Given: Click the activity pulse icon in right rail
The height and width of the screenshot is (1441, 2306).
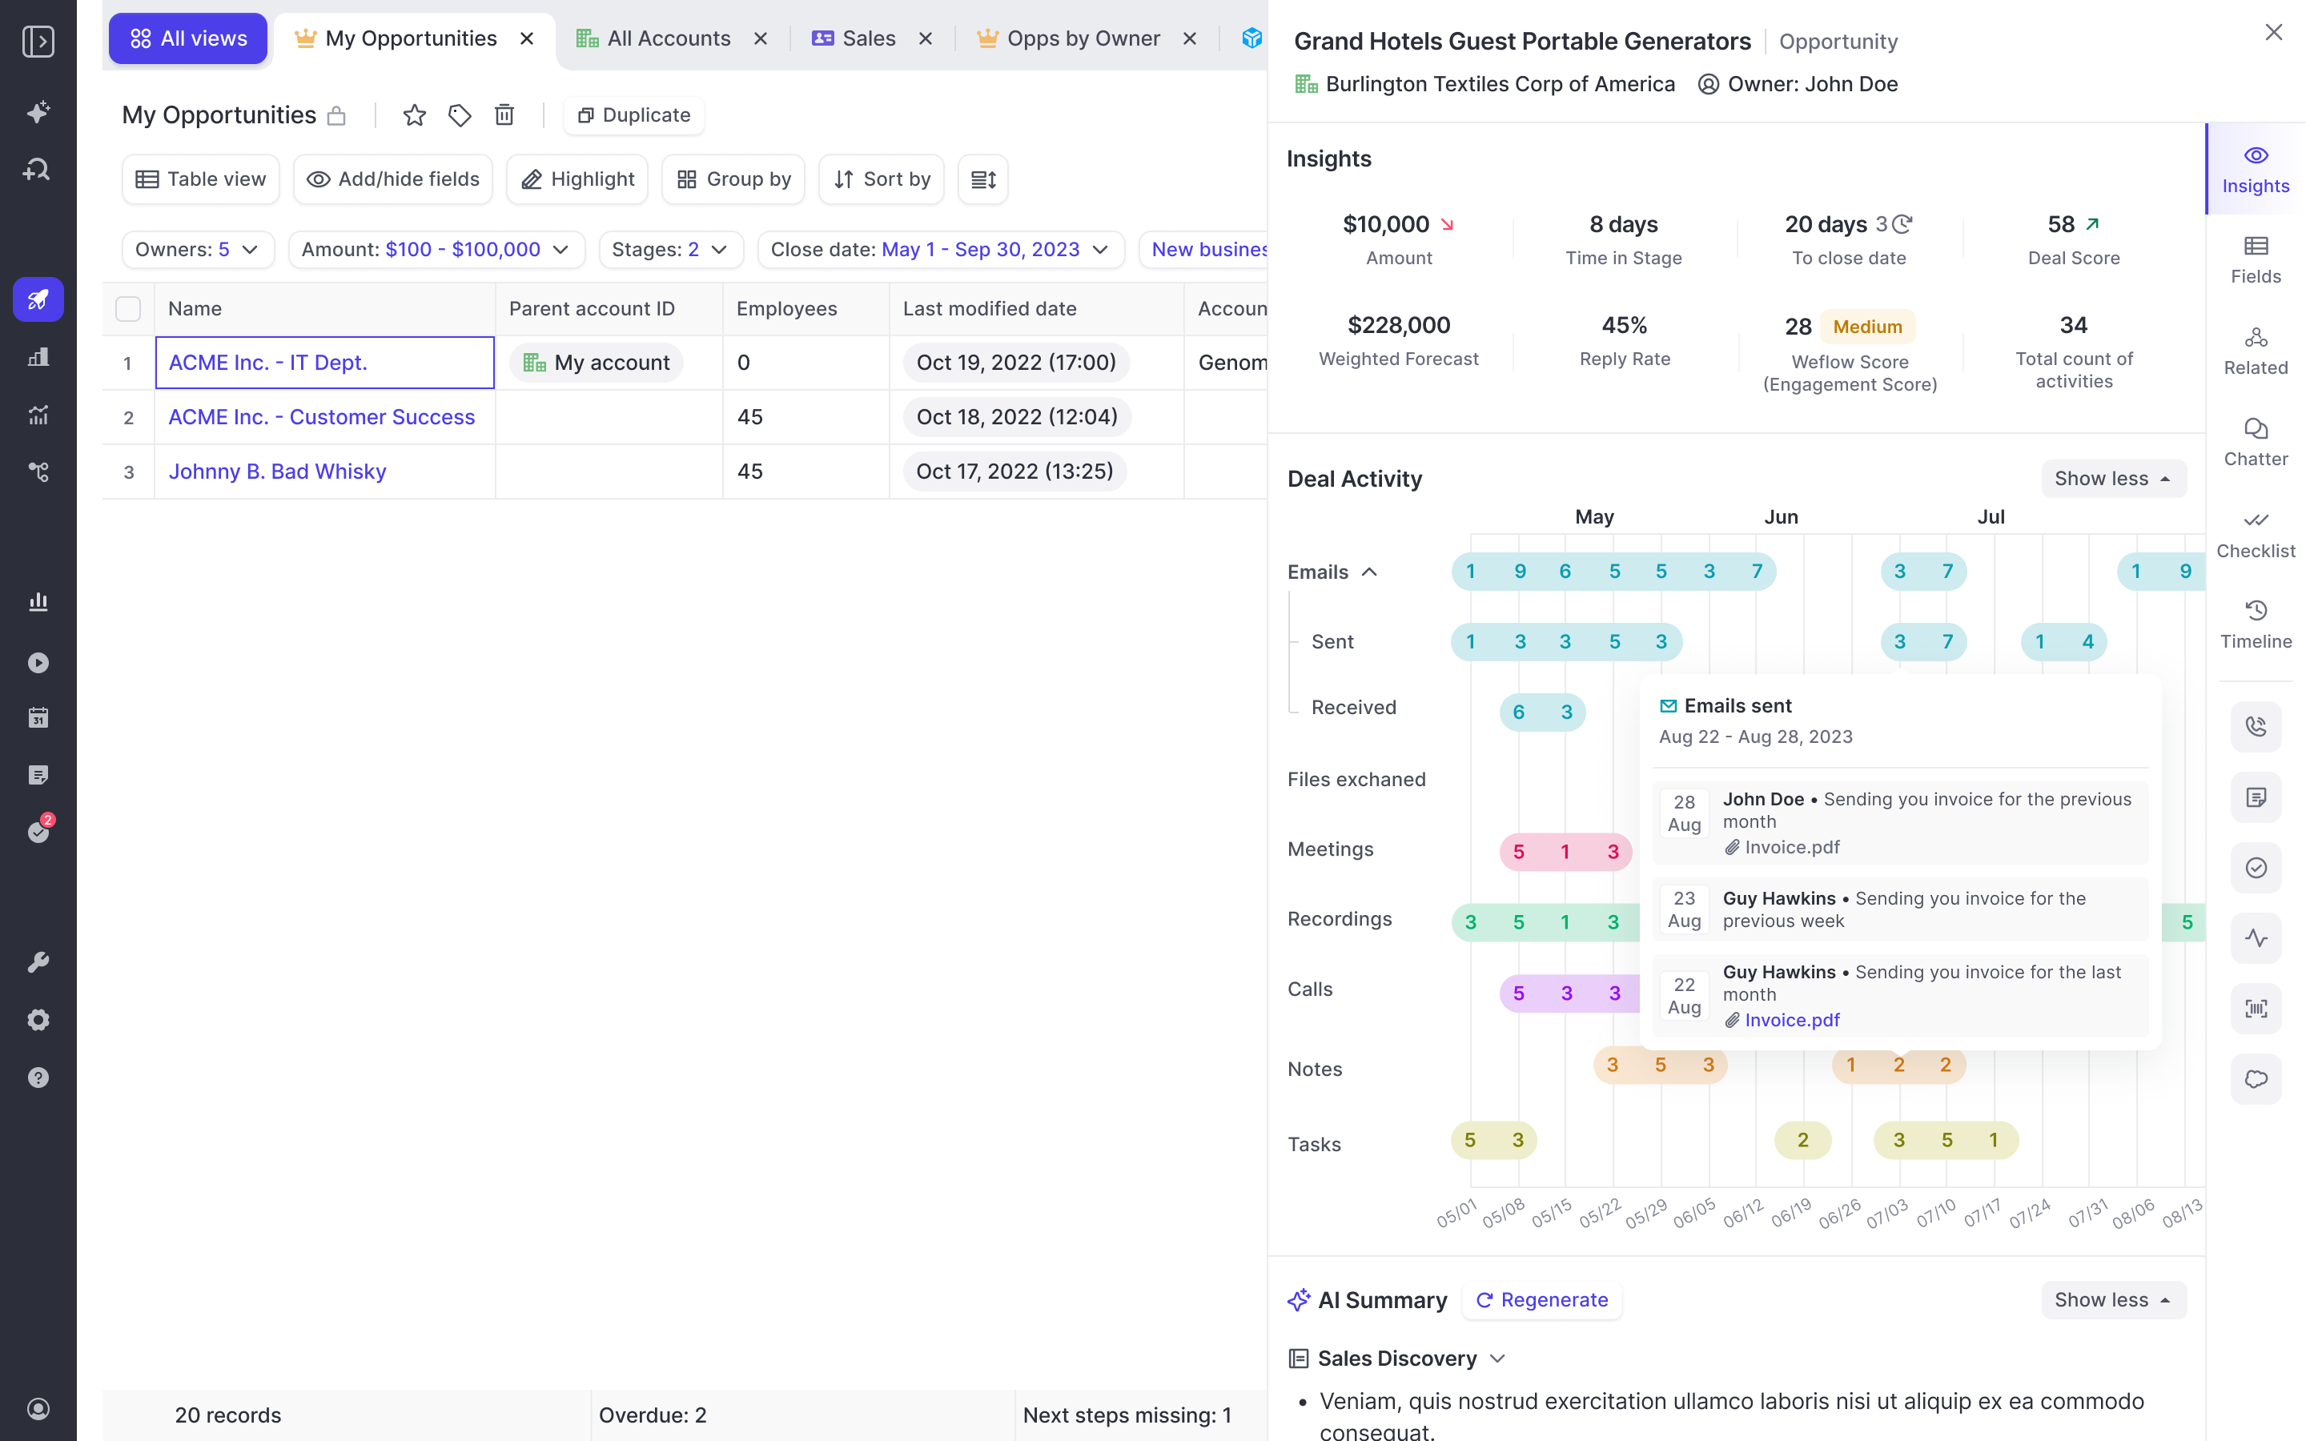Looking at the screenshot, I should 2256,937.
